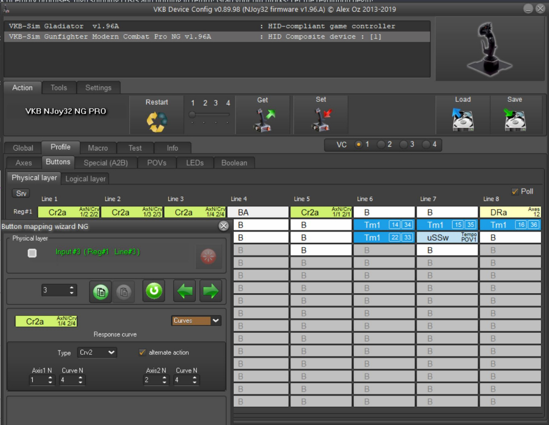Close the Button mapping wizard NG
This screenshot has height=425, width=549.
(224, 226)
